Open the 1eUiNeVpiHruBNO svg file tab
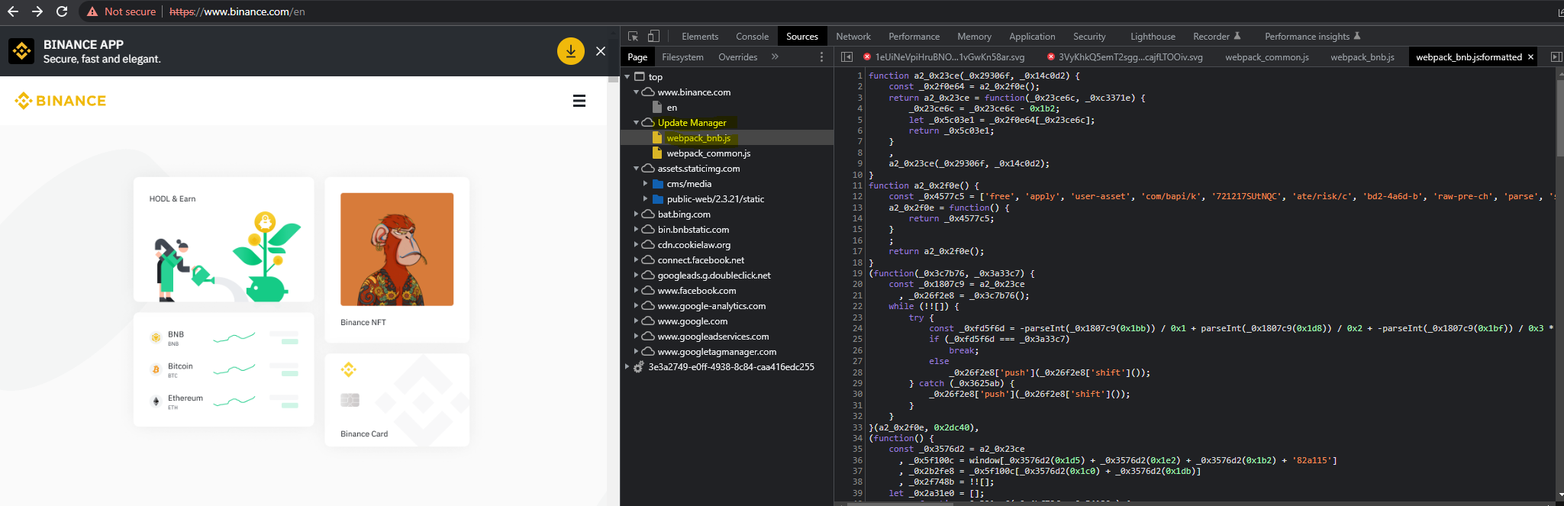1564x506 pixels. pos(944,56)
